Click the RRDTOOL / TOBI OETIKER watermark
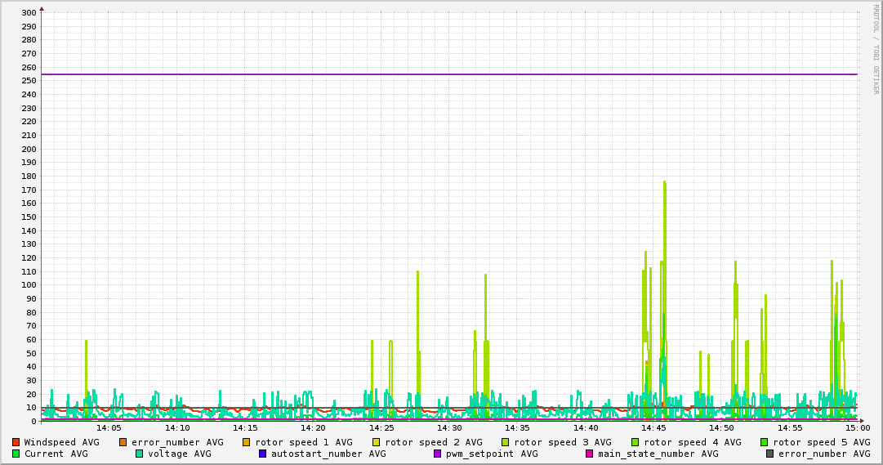883x465 pixels. (x=875, y=47)
